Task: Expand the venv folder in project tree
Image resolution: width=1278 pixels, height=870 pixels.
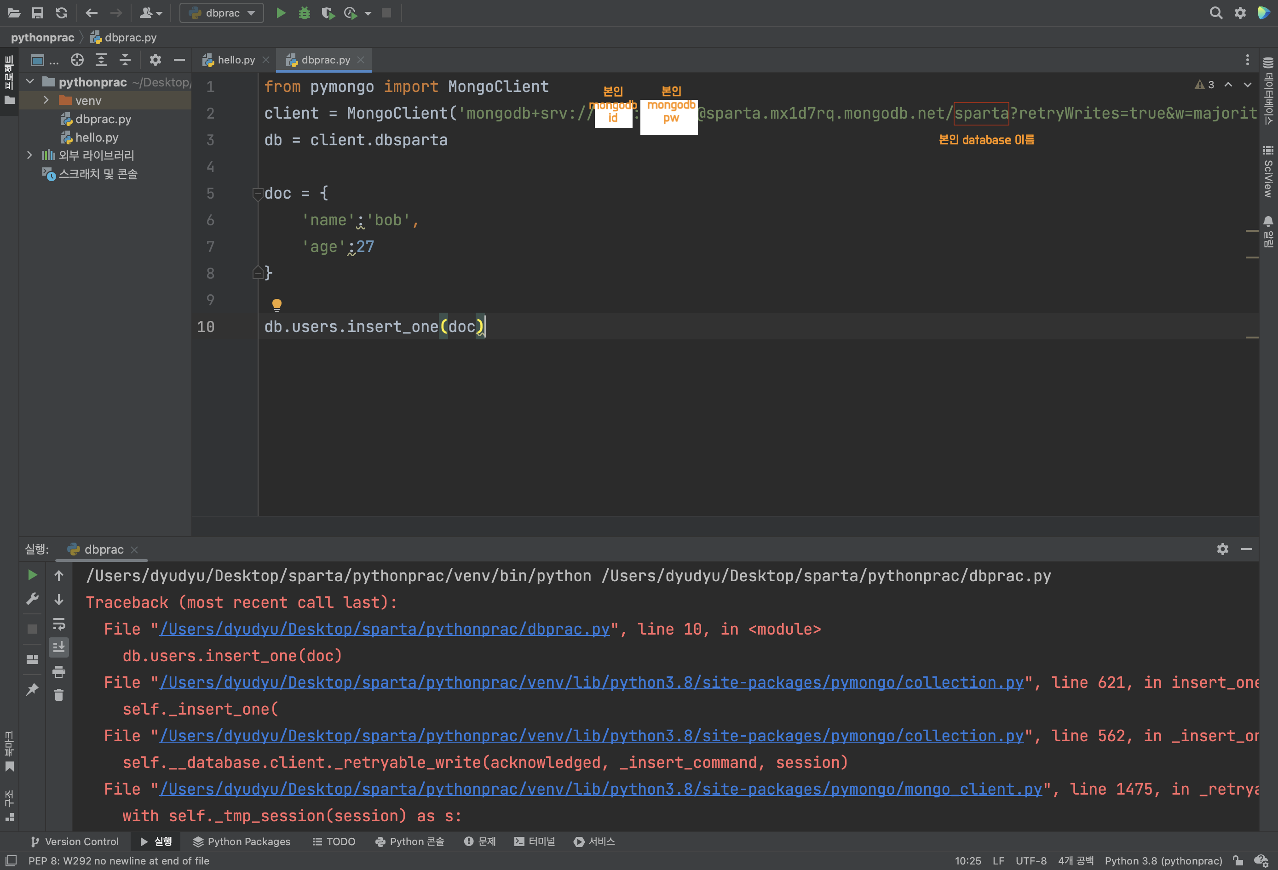Action: pyautogui.click(x=46, y=100)
